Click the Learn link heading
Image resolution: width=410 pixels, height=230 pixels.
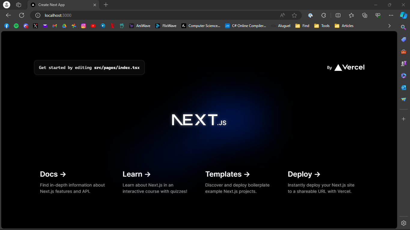pyautogui.click(x=137, y=174)
